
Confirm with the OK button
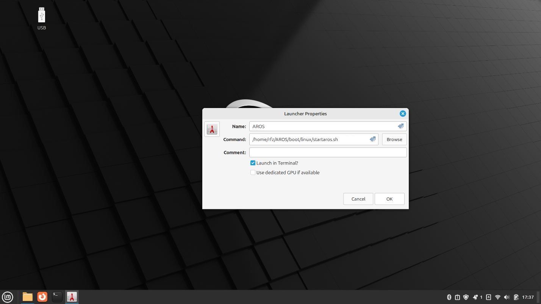(x=389, y=199)
